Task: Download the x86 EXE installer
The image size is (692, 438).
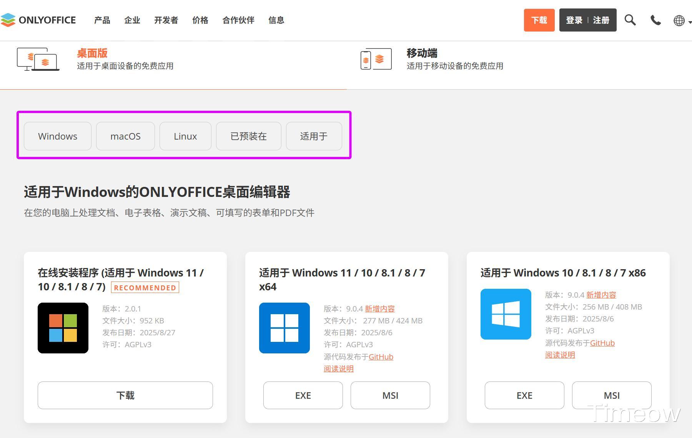Action: pos(524,395)
